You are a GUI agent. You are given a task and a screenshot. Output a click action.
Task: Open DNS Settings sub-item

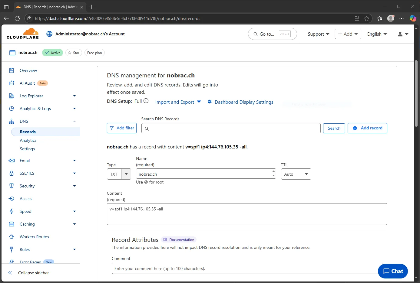[27, 149]
